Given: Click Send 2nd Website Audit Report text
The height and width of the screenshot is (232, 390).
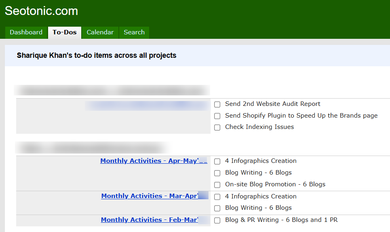Looking at the screenshot, I should click(x=273, y=104).
